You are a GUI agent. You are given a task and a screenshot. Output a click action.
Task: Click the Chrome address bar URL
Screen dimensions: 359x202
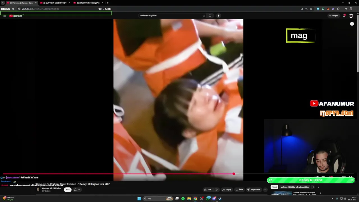coord(40,9)
